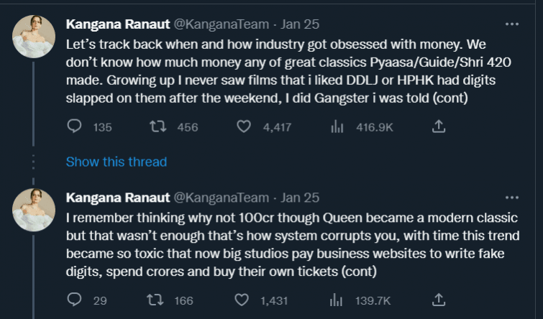Open the second tweet body text about Queen
This screenshot has height=319, width=543.
point(288,244)
